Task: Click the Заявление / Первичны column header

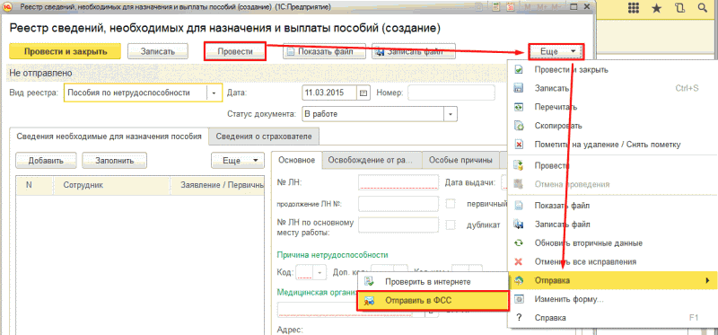Action: pos(217,185)
